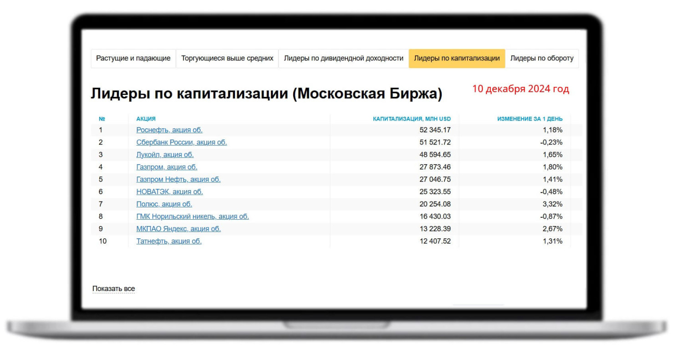Open Роснефть, акция об. link

click(169, 130)
